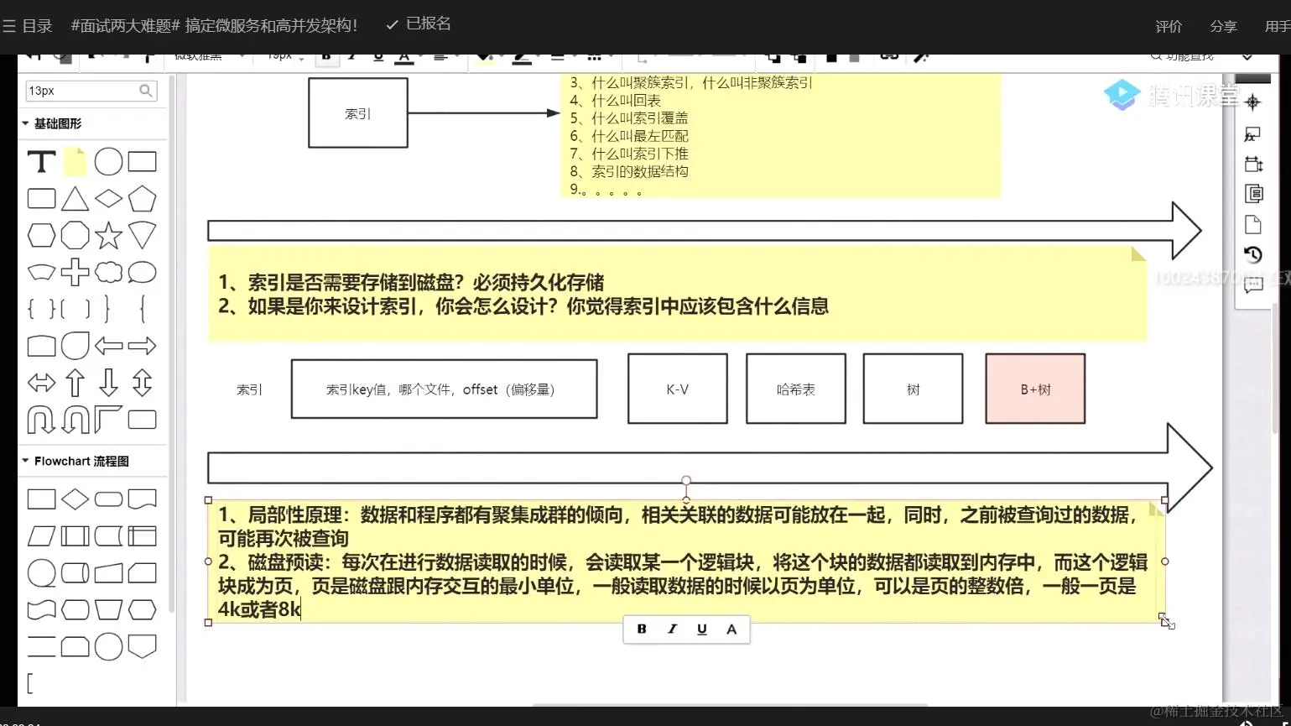Select the 索引 rectangle box at the top
Screen dimensions: 1291x726
(x=358, y=113)
